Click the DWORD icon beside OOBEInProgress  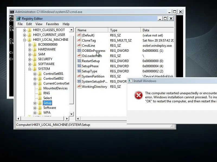[x=79, y=50]
